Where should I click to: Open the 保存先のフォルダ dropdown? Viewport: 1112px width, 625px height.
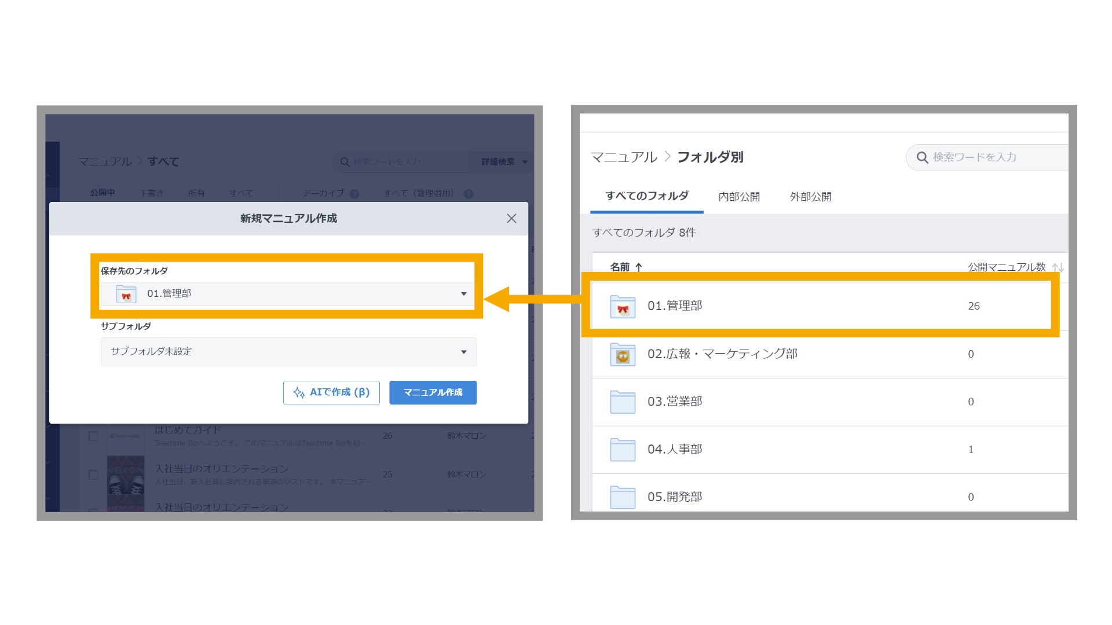tap(288, 294)
